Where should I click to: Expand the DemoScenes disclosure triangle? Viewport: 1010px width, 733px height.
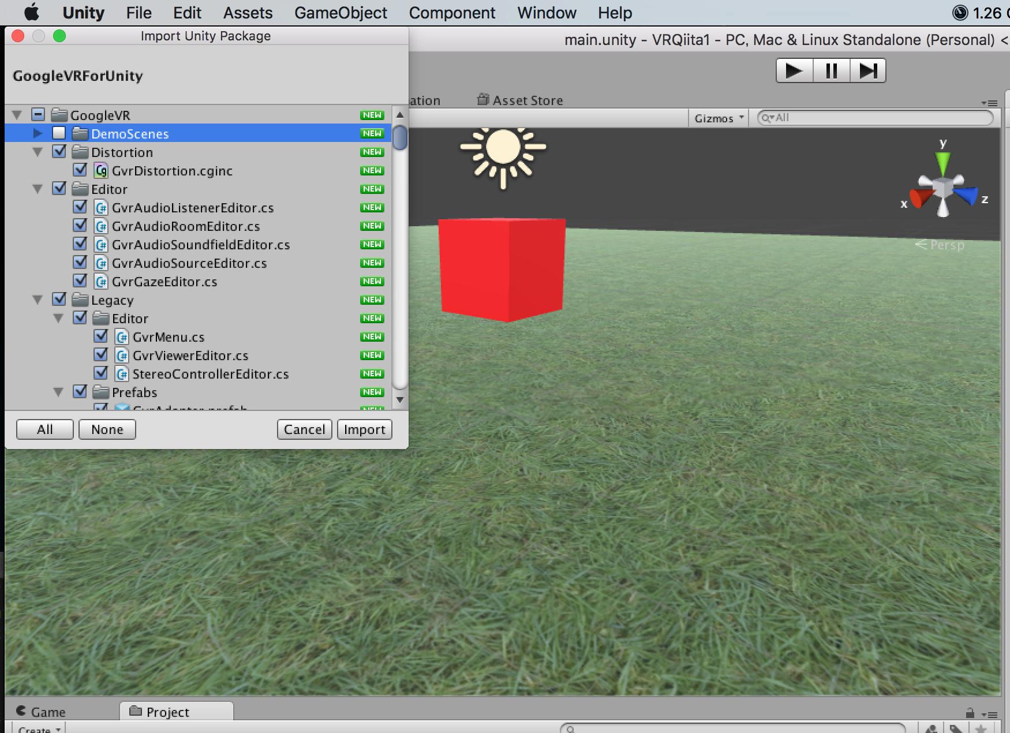click(38, 133)
